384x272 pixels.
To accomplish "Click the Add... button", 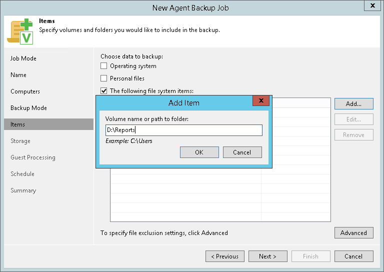I will coord(353,104).
